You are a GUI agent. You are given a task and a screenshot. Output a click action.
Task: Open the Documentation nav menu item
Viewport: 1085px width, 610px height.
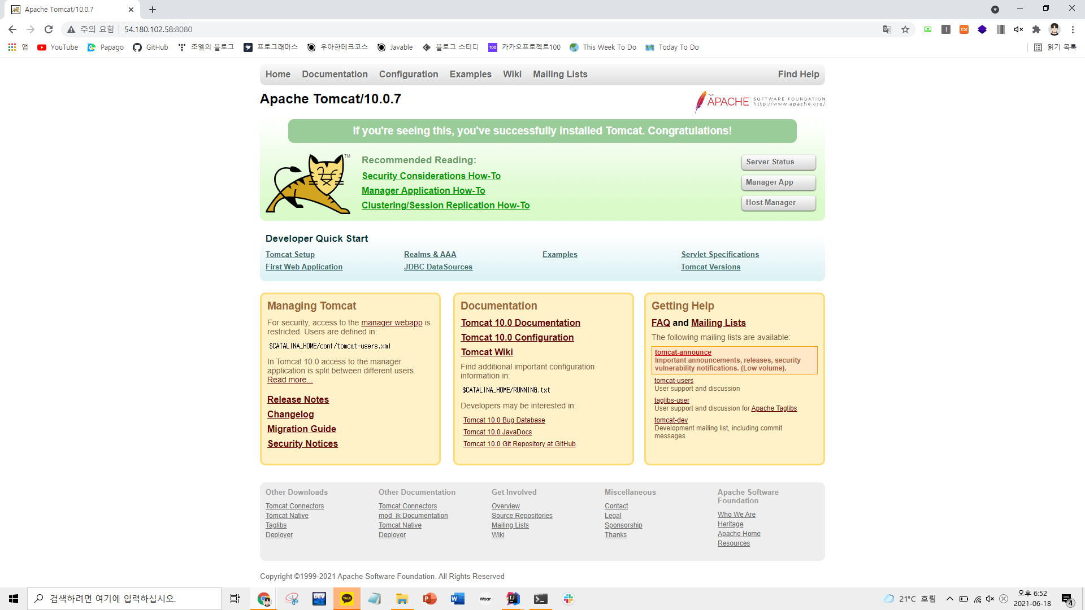335,74
